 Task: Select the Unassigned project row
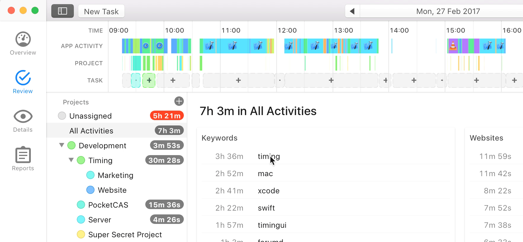point(90,116)
